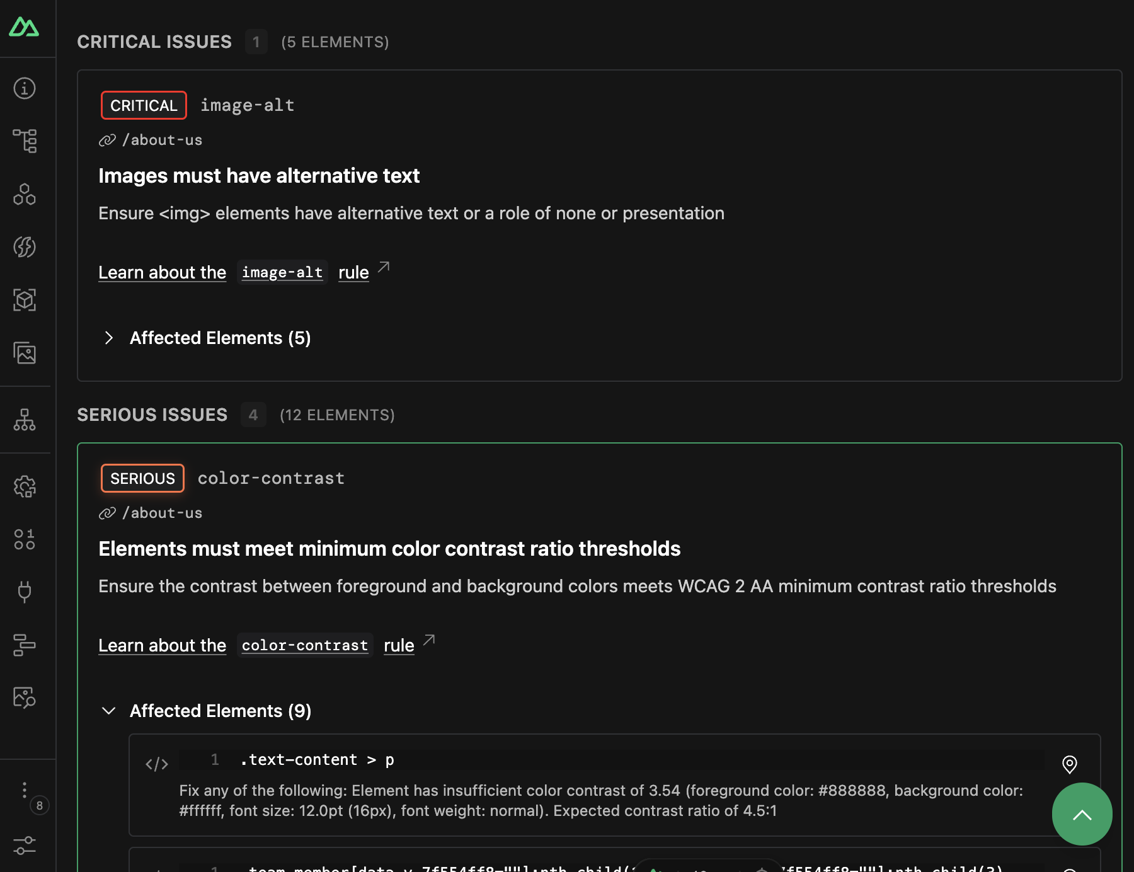Open the info panel in the sidebar
The width and height of the screenshot is (1134, 872).
pyautogui.click(x=24, y=88)
